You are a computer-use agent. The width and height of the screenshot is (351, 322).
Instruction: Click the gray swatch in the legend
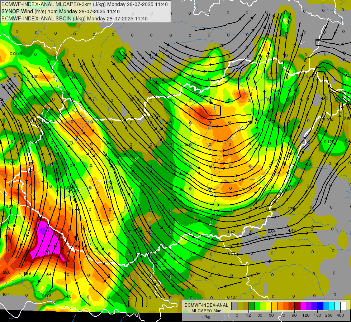coord(234,306)
